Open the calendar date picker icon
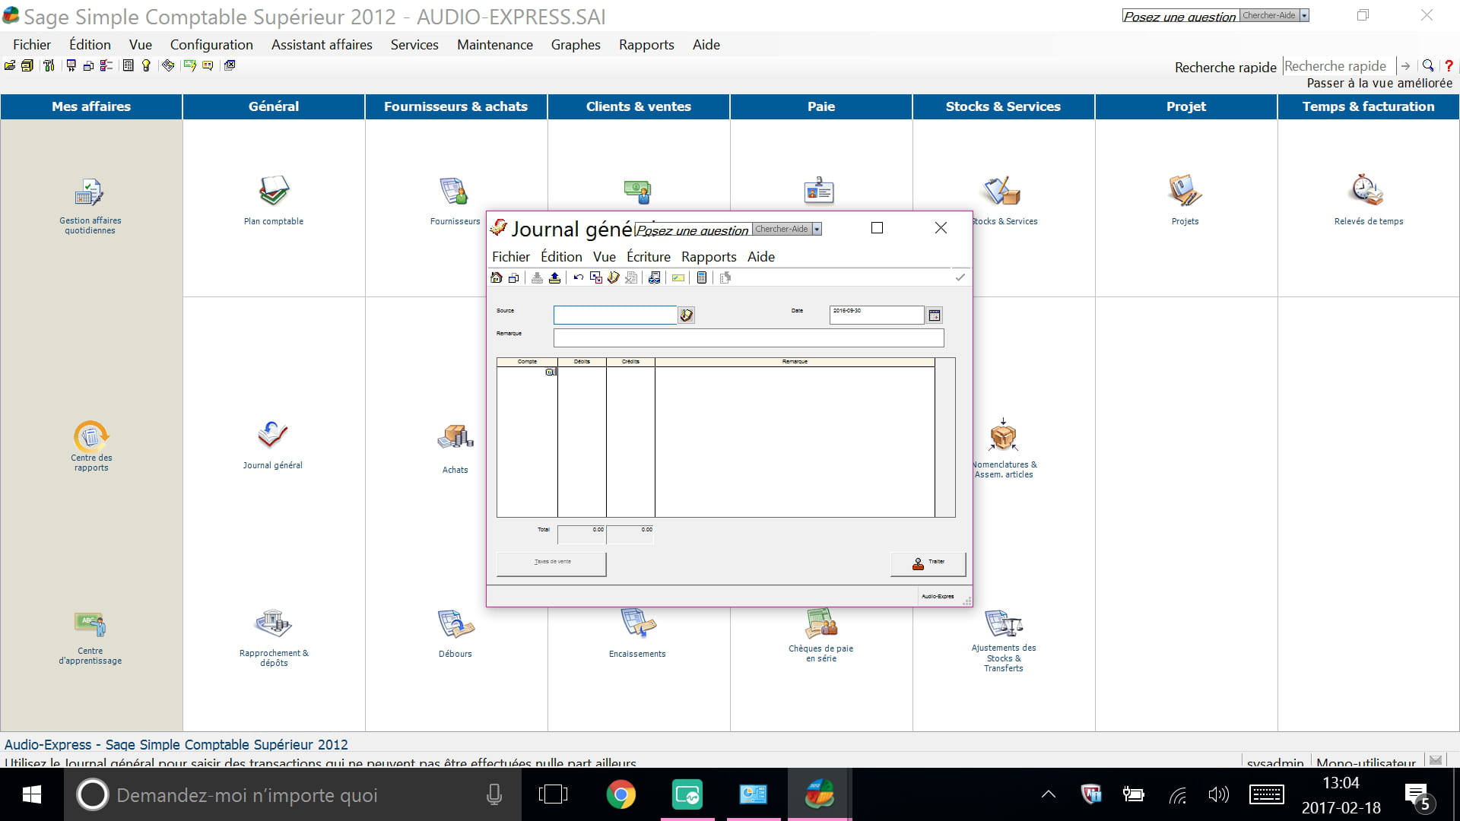 935,315
